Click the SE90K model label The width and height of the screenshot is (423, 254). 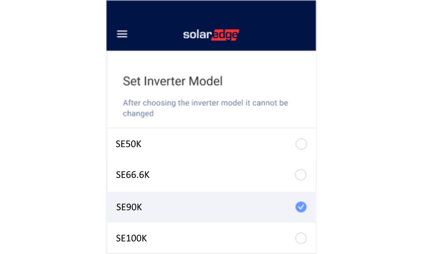(x=129, y=207)
